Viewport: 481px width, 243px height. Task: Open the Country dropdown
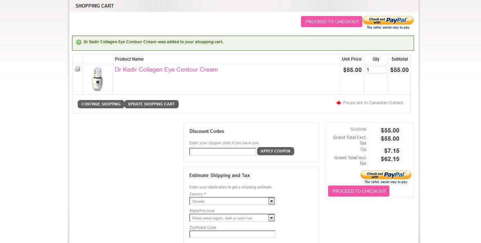click(x=232, y=201)
